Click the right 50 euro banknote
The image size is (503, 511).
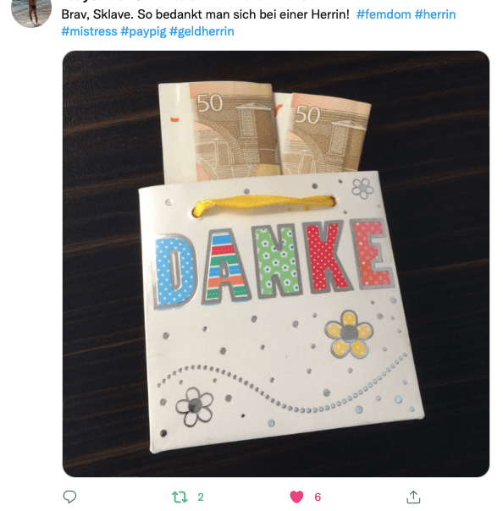[x=324, y=134]
